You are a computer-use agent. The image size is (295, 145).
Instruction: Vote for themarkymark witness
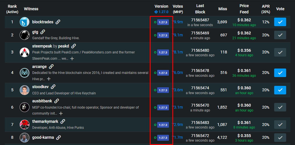click(x=280, y=125)
